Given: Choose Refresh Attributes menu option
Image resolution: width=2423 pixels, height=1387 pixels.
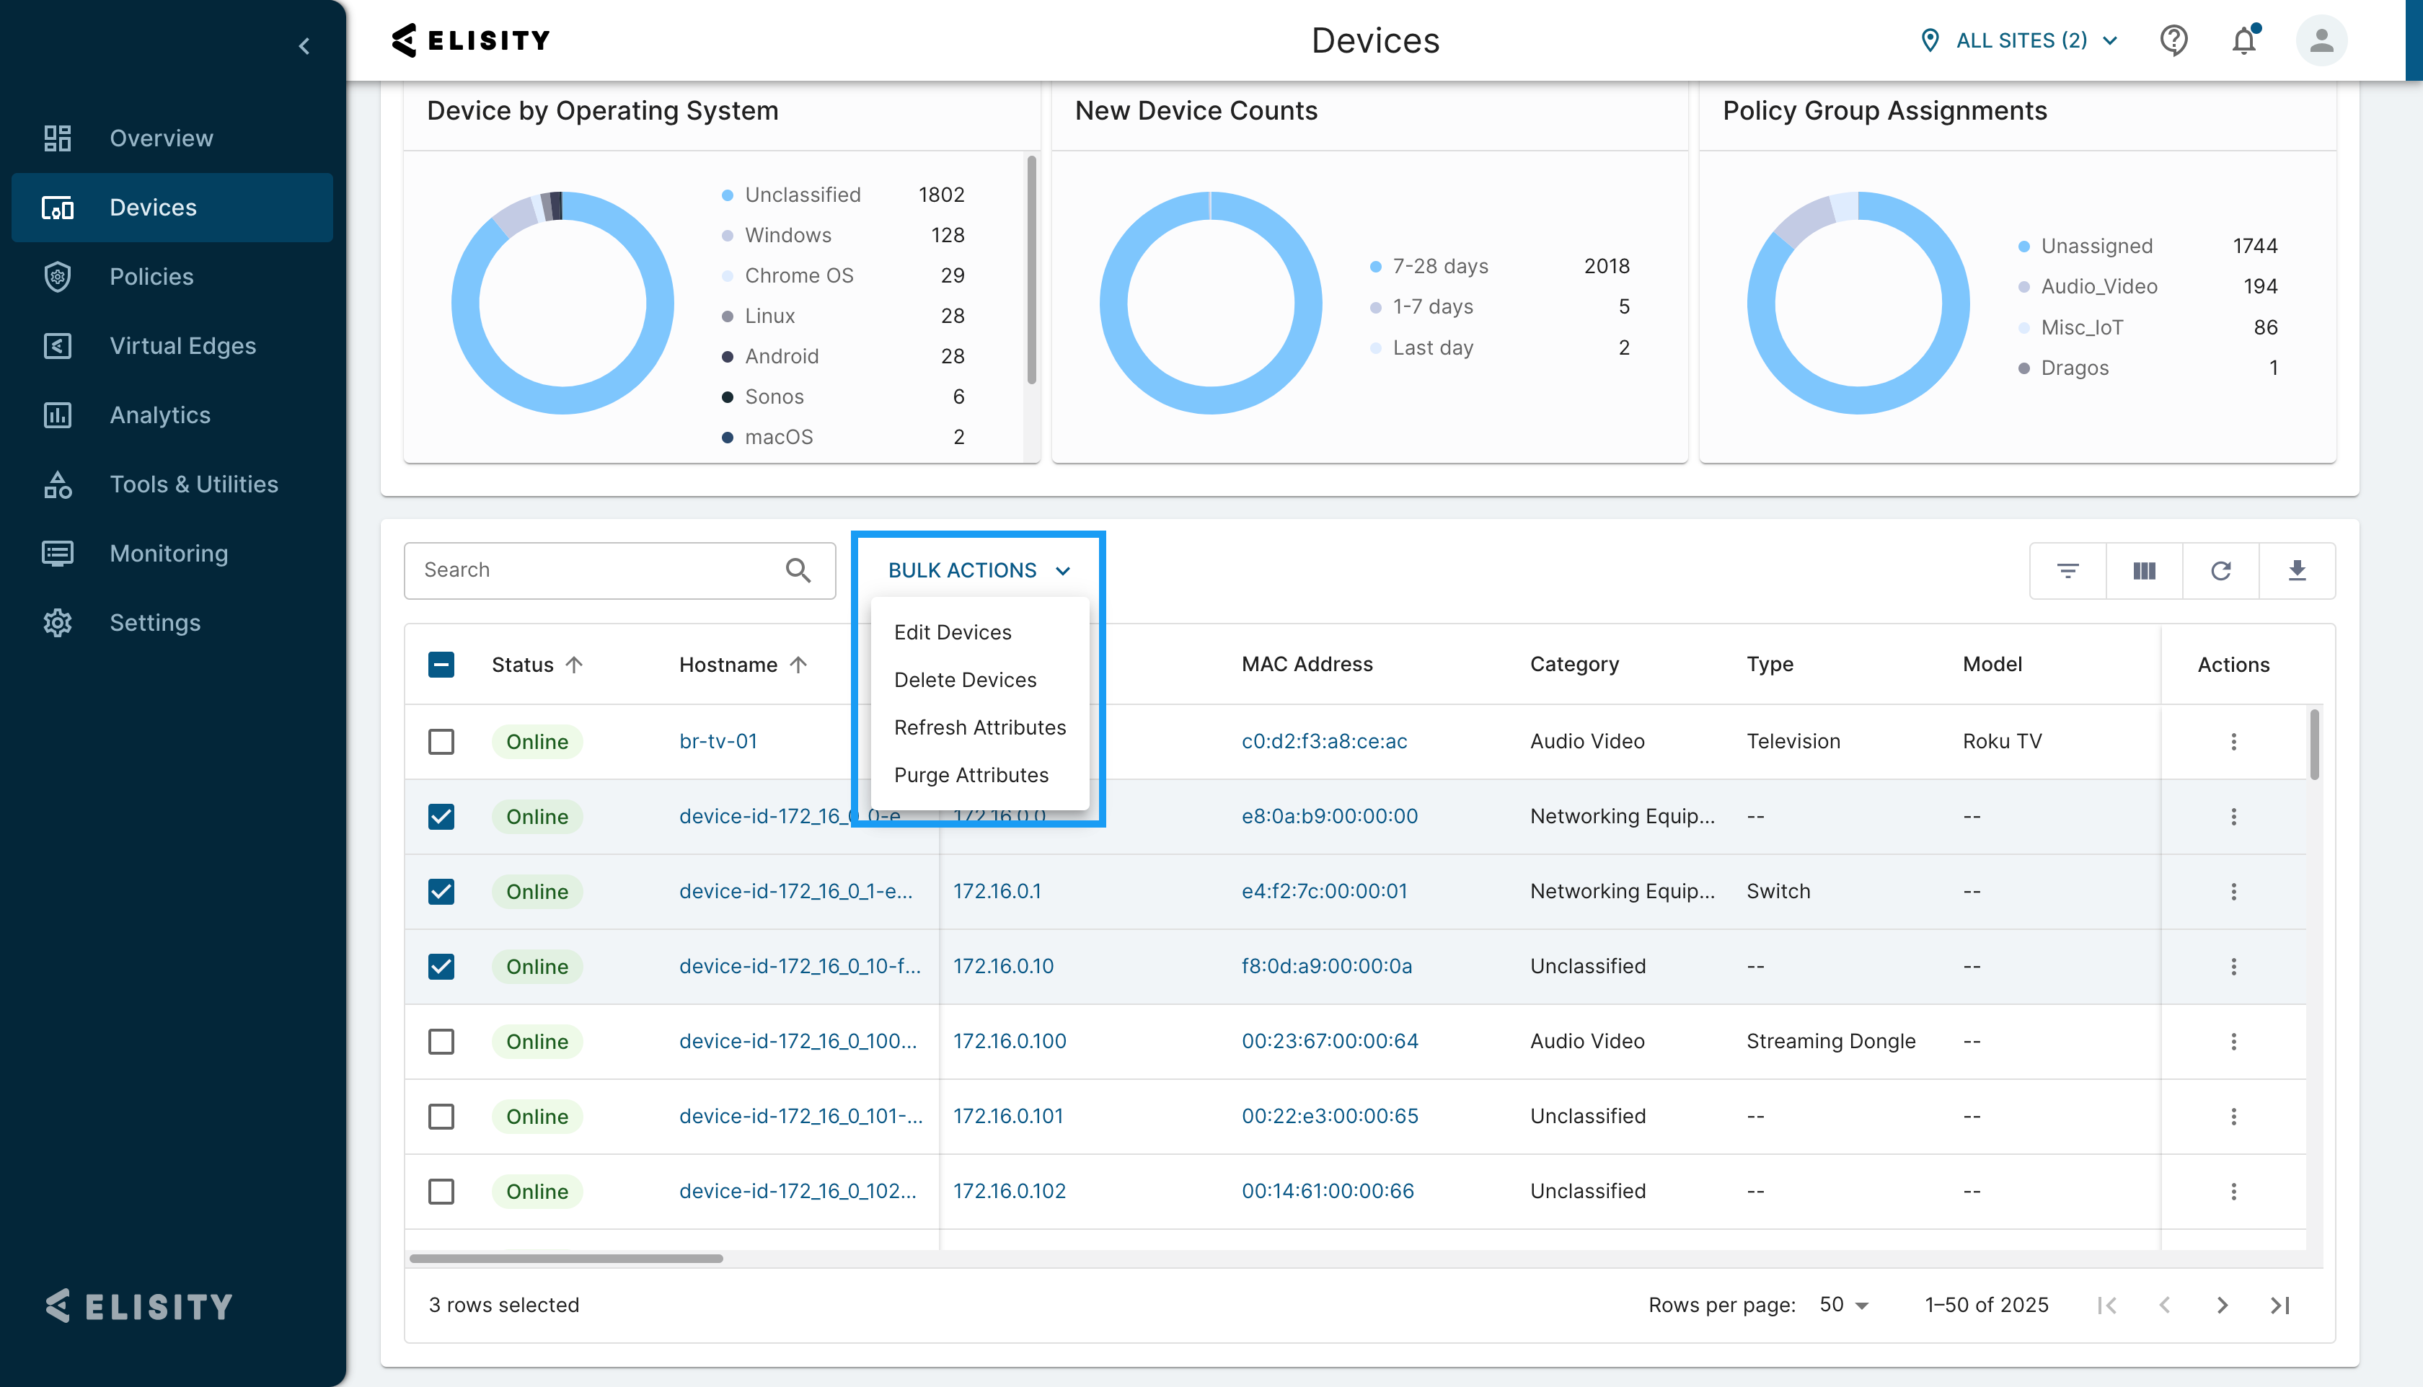Looking at the screenshot, I should pyautogui.click(x=979, y=728).
